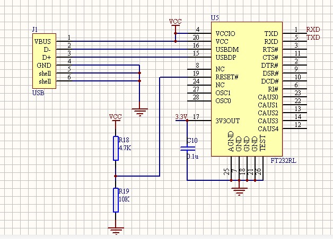Click the ground symbol under the USB connector
This screenshot has height=239, width=333.
click(x=139, y=112)
